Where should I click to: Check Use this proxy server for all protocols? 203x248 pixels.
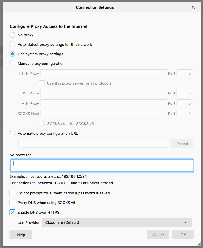(x=42, y=83)
